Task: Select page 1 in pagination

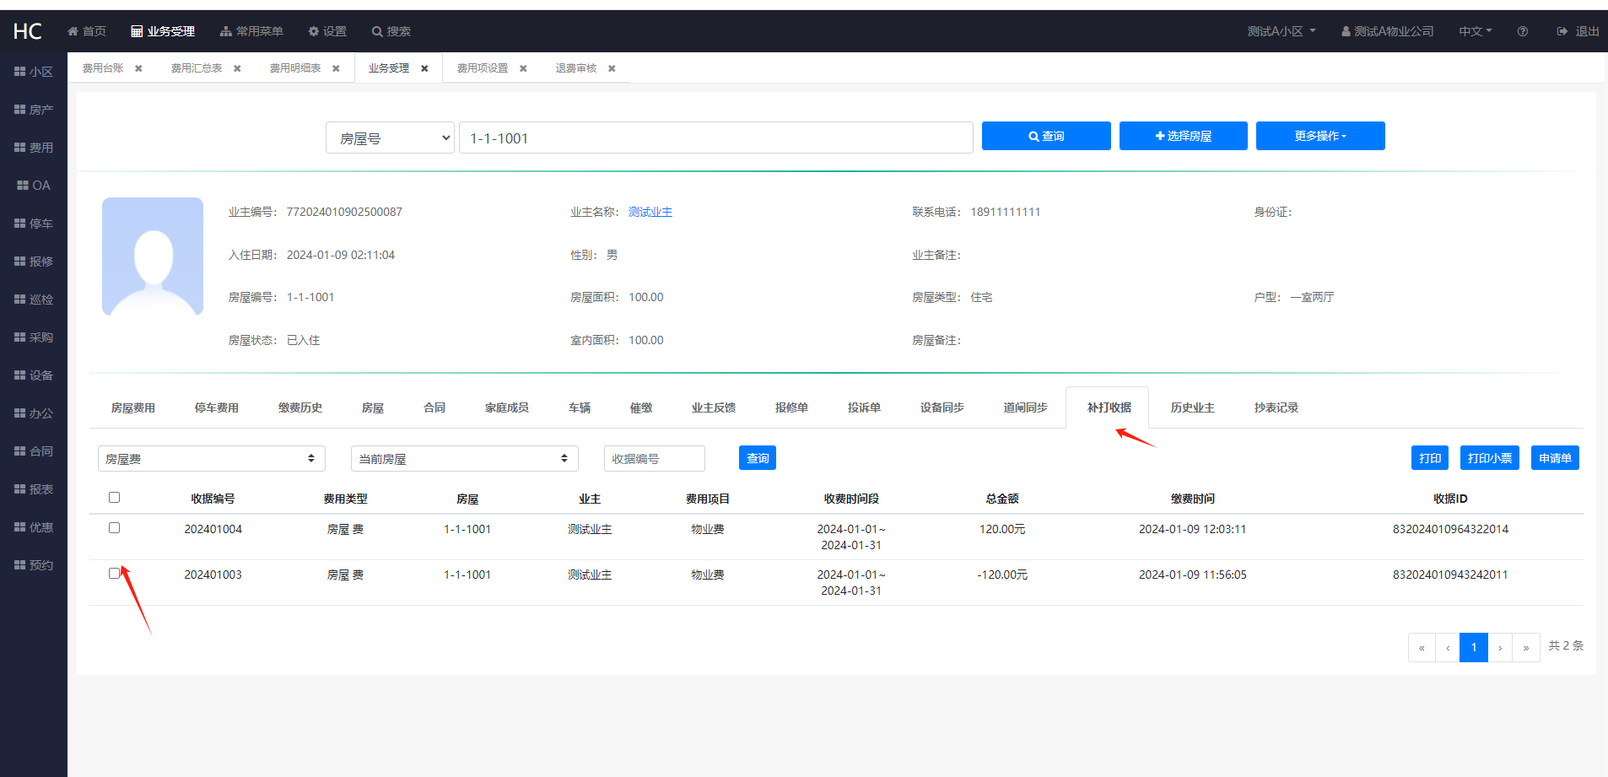Action: 1474,647
